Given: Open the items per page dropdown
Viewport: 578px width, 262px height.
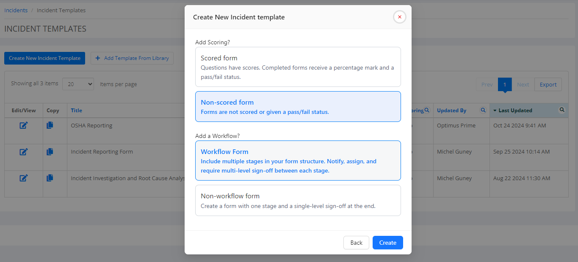Looking at the screenshot, I should (78, 84).
